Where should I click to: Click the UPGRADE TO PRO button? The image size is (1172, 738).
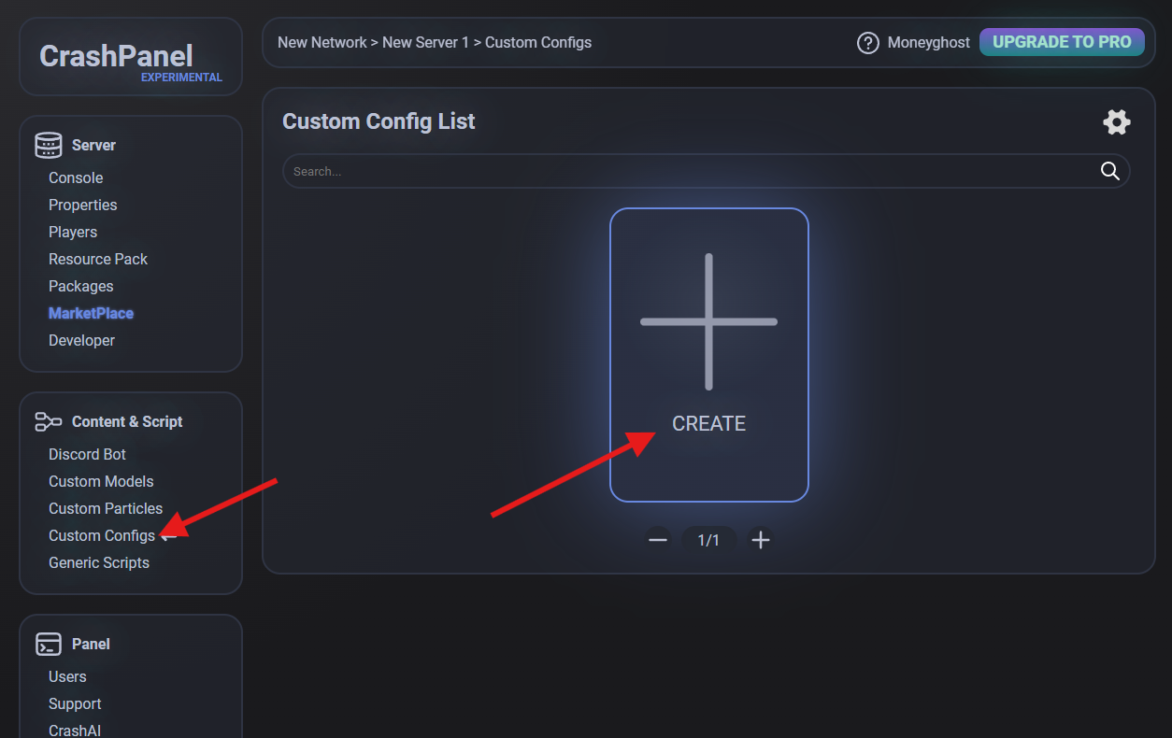coord(1061,42)
